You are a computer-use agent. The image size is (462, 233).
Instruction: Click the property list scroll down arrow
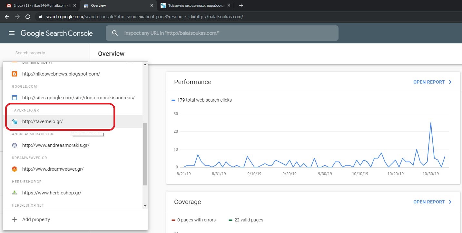coord(145,206)
